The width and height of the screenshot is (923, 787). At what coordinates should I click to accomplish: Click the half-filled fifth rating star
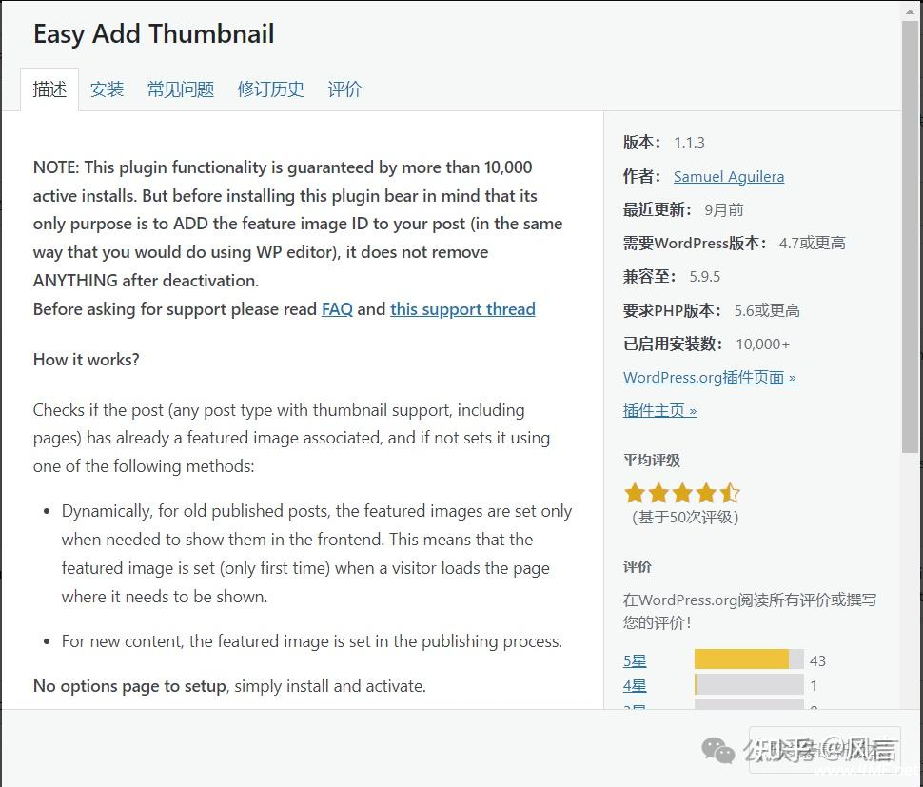point(730,493)
